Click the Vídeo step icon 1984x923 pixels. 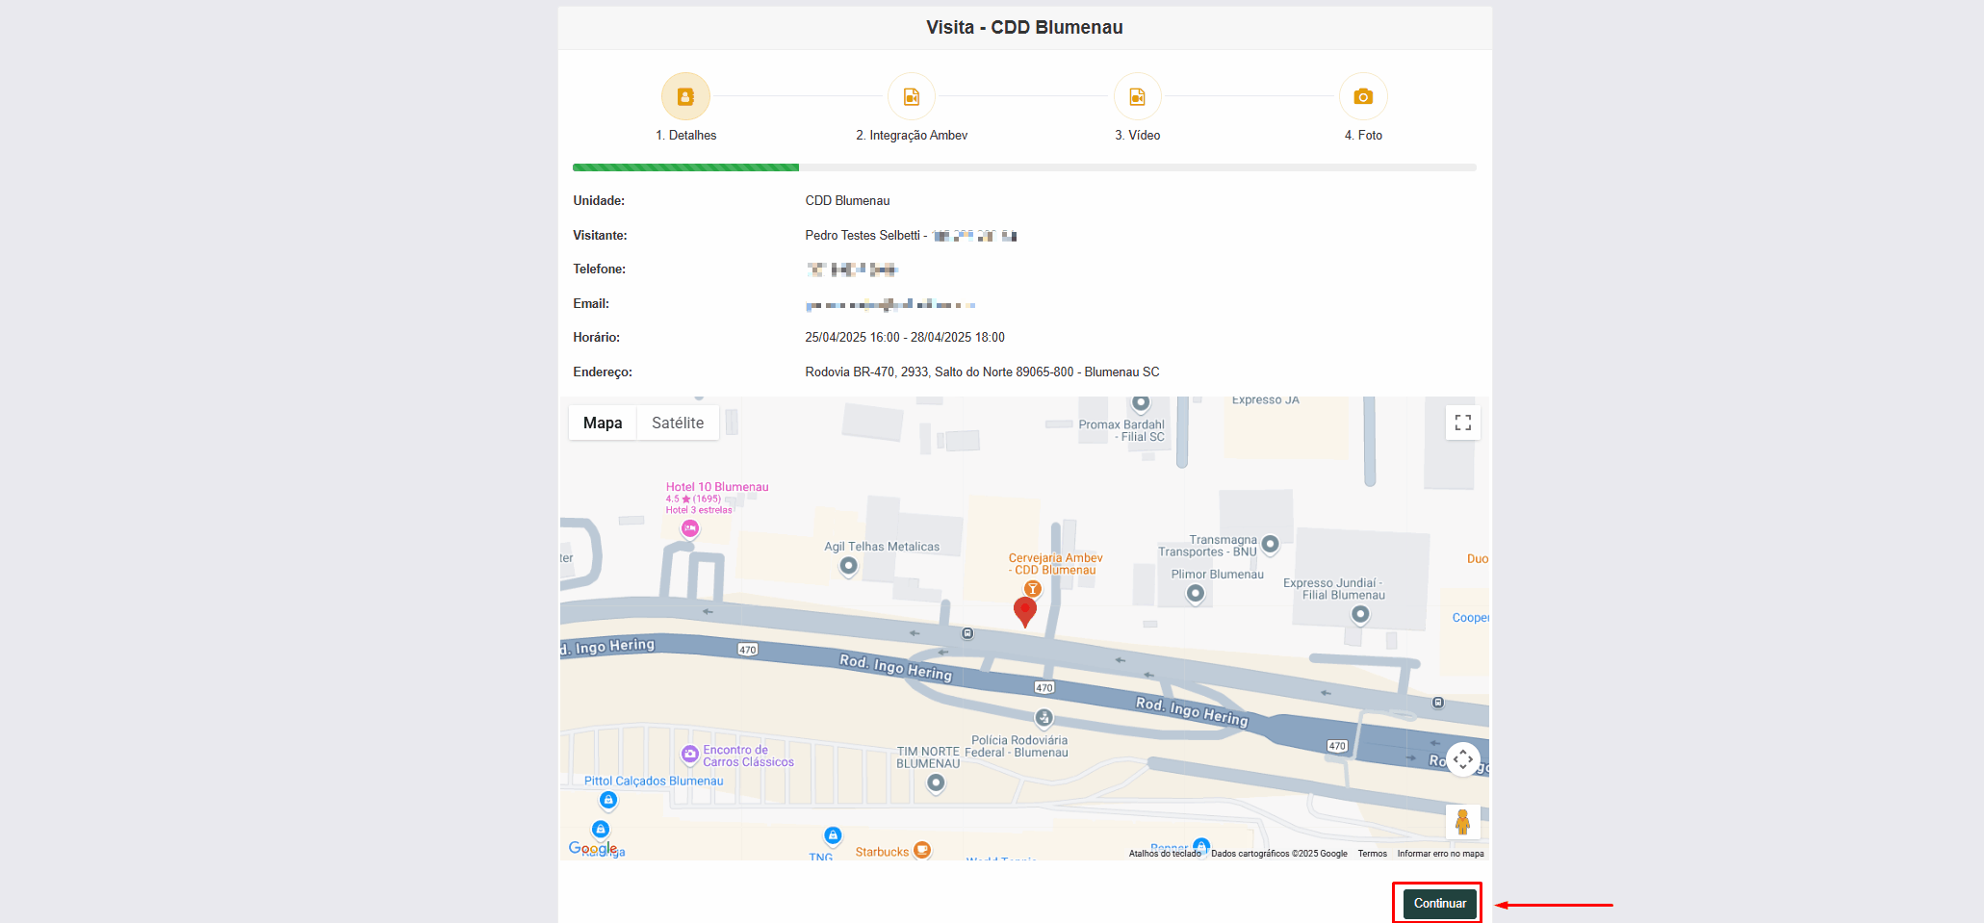[1137, 96]
